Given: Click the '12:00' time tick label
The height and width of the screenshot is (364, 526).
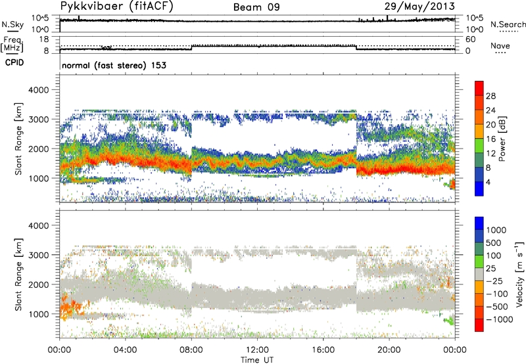Looking at the screenshot, I should pyautogui.click(x=257, y=350).
